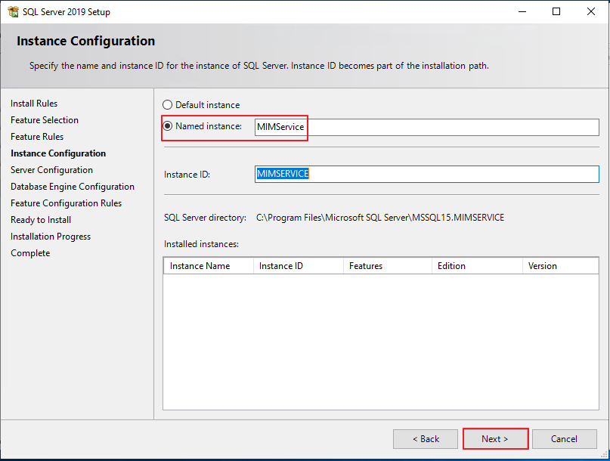Maximize the SQL Server Setup window
Viewport: 610px width, 461px height.
(556, 11)
